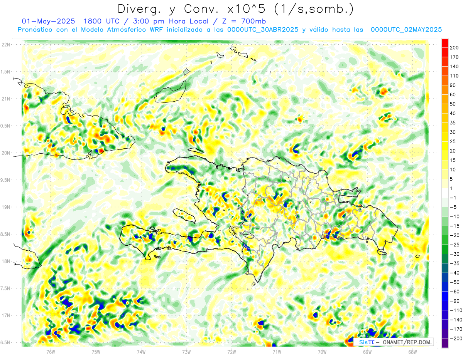Click the '0.5N' latitude label
The width and height of the screenshot is (463, 357).
coord(5,126)
